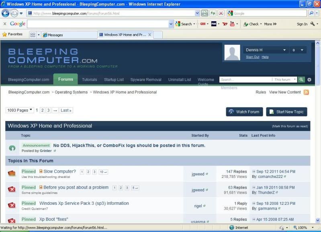Click the search magnifier beside Google box

point(311,13)
